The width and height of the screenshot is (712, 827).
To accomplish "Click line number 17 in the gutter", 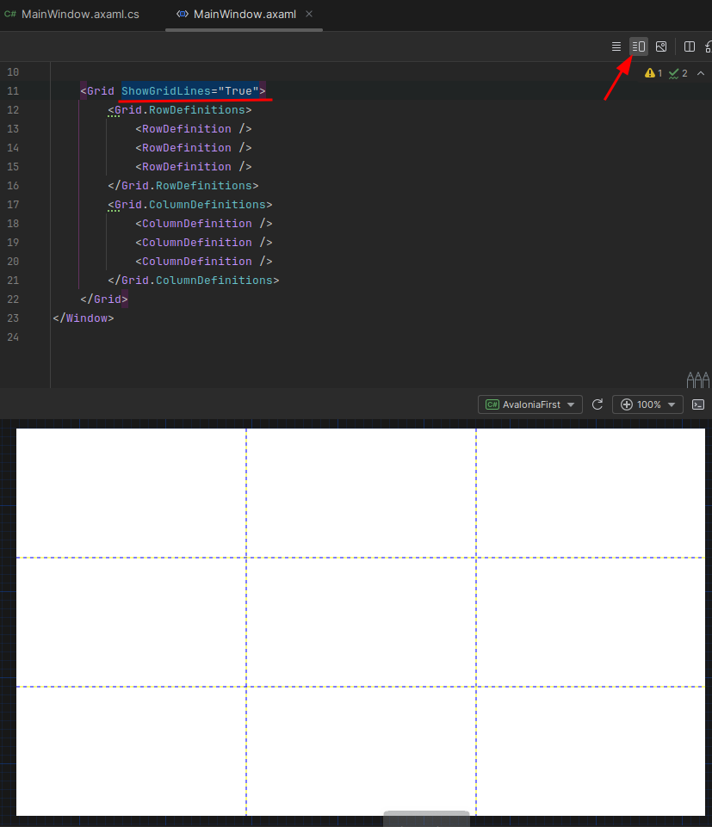I will pos(12,205).
